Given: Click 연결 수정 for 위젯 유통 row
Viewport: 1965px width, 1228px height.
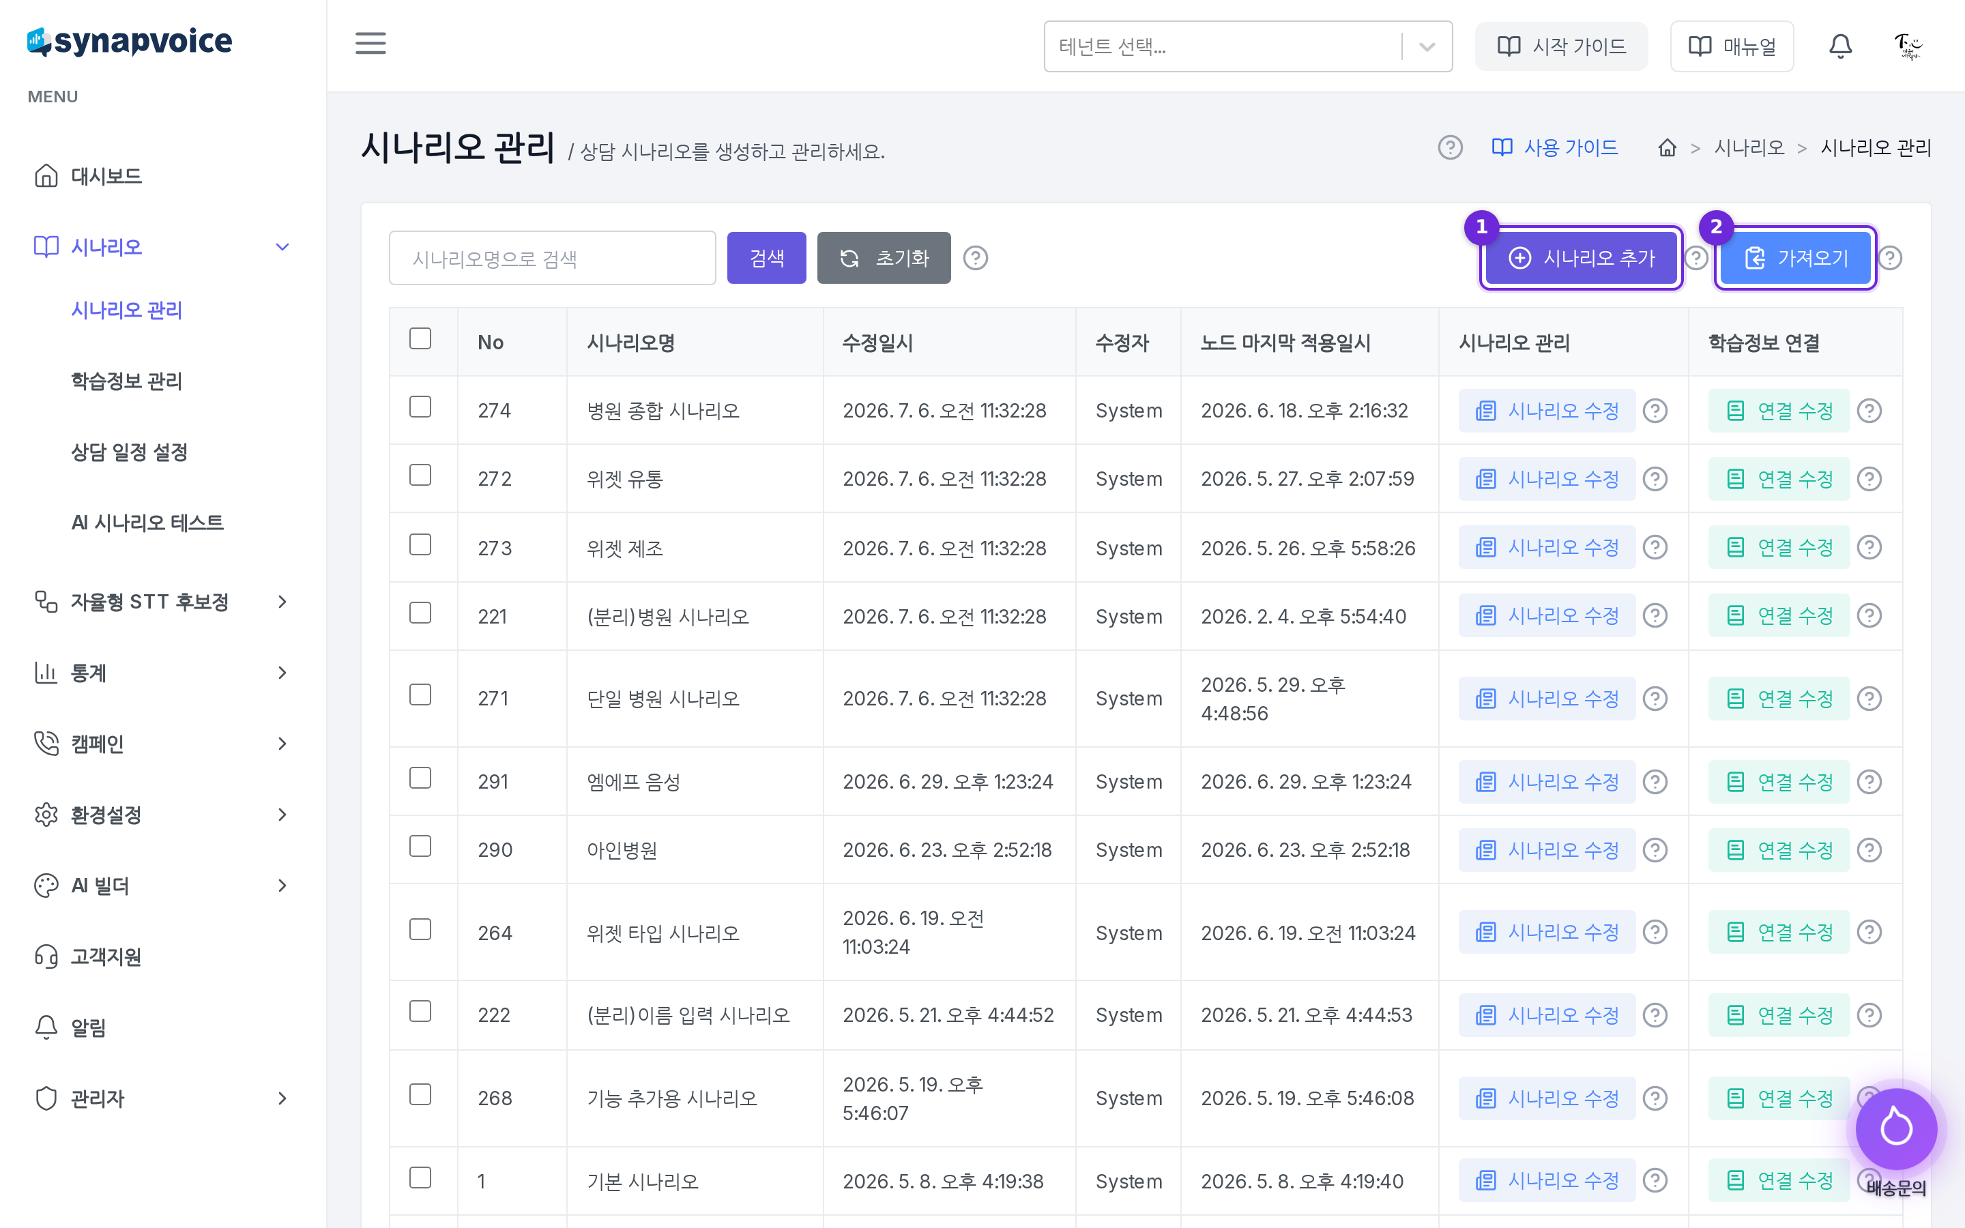Looking at the screenshot, I should (1779, 479).
